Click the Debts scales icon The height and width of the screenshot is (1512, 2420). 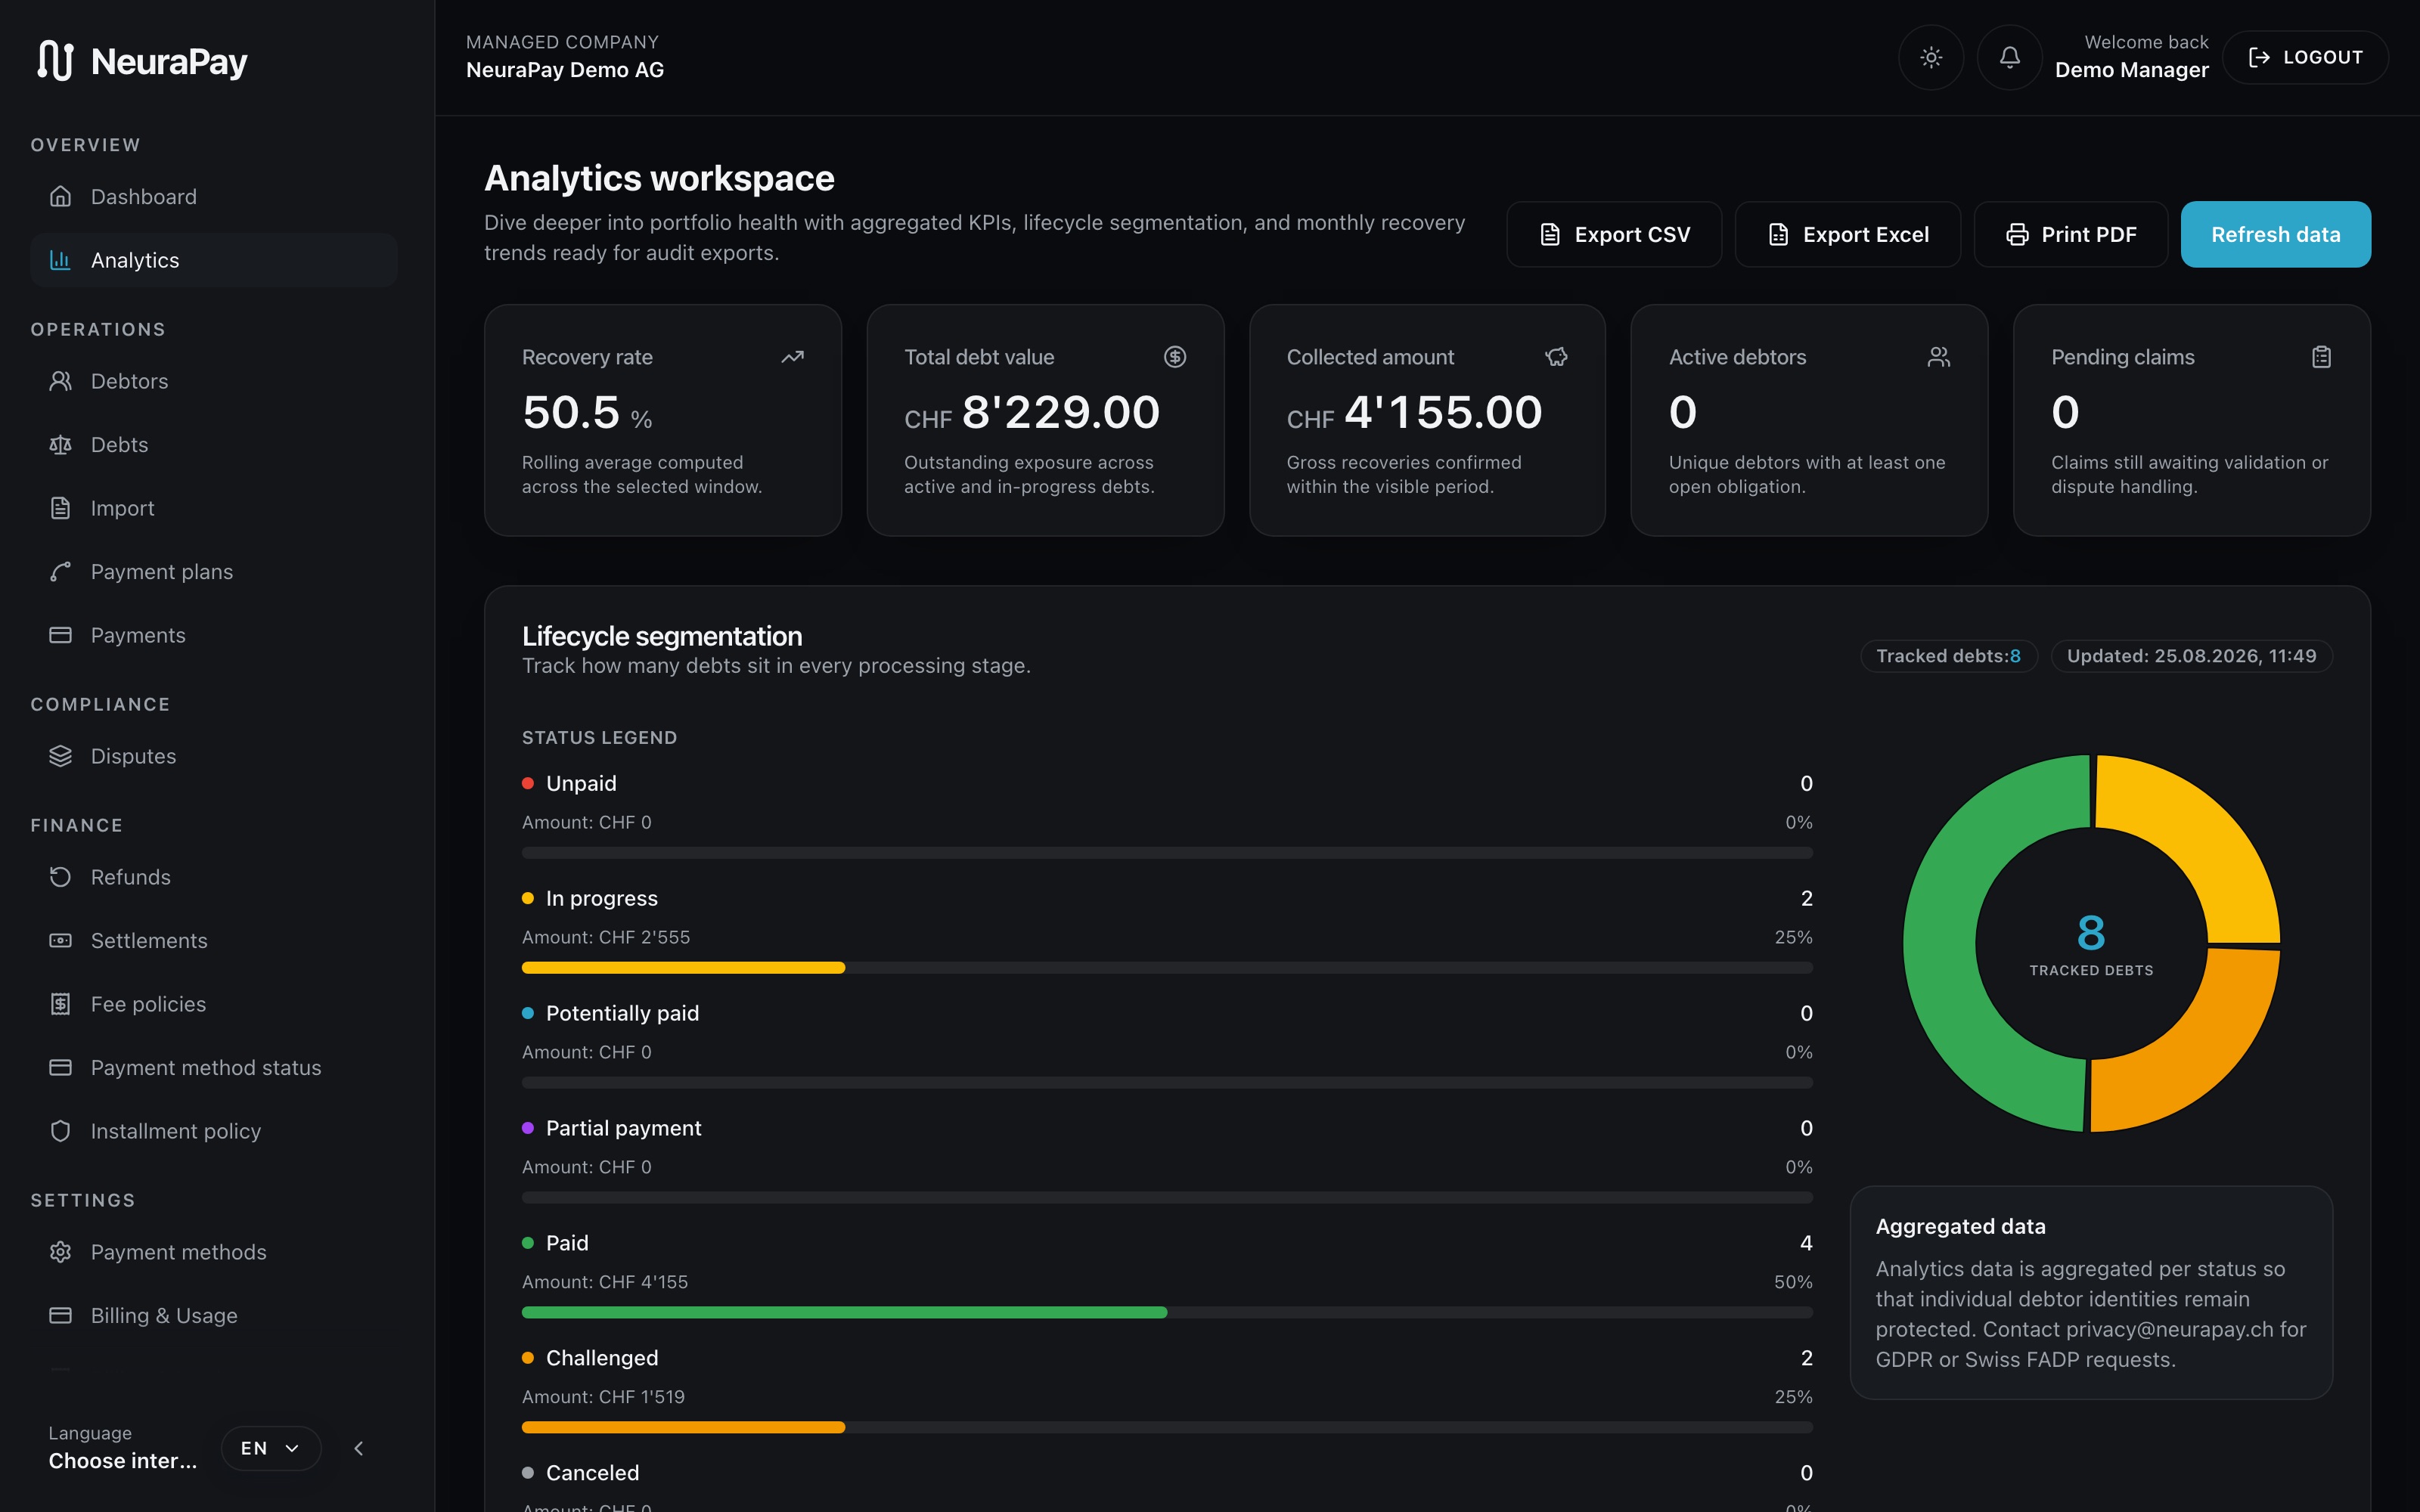click(x=60, y=445)
